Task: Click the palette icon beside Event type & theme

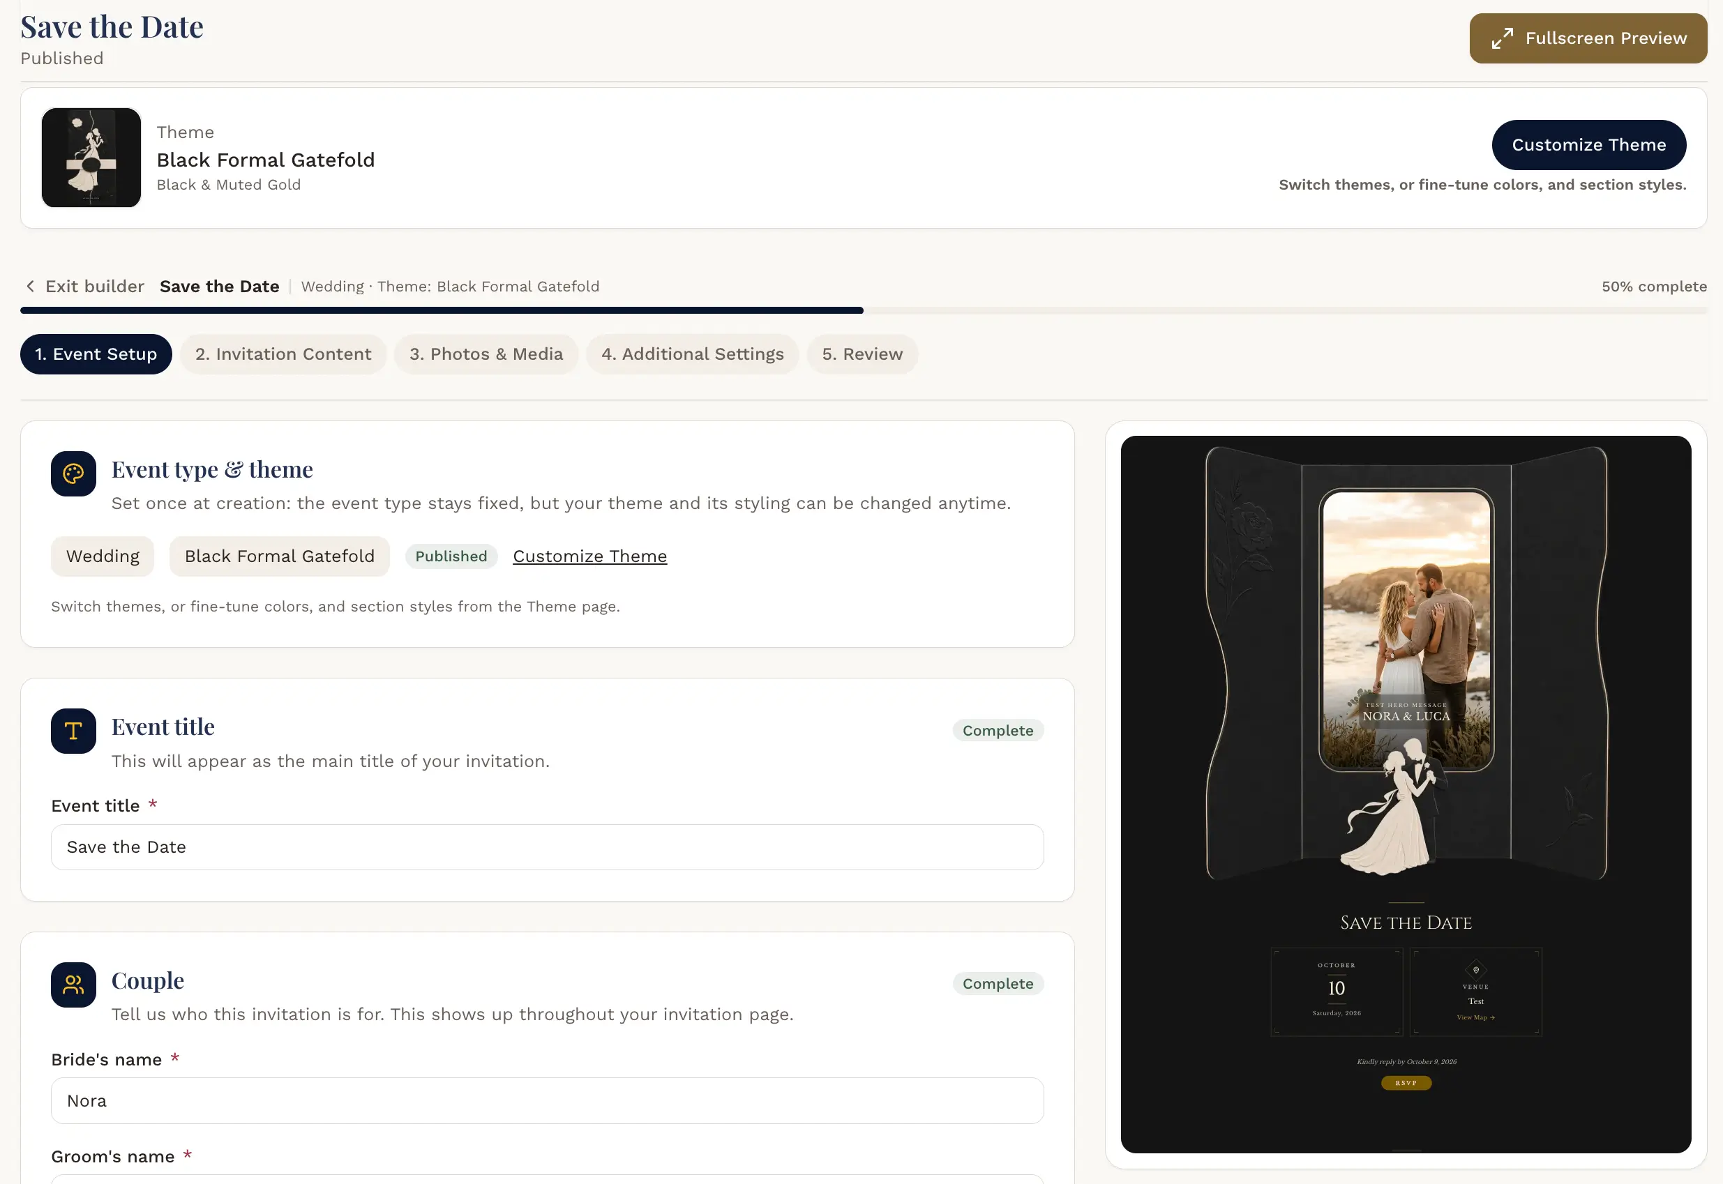Action: click(73, 473)
